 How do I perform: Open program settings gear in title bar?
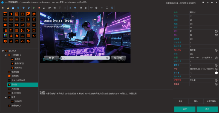[203, 2]
